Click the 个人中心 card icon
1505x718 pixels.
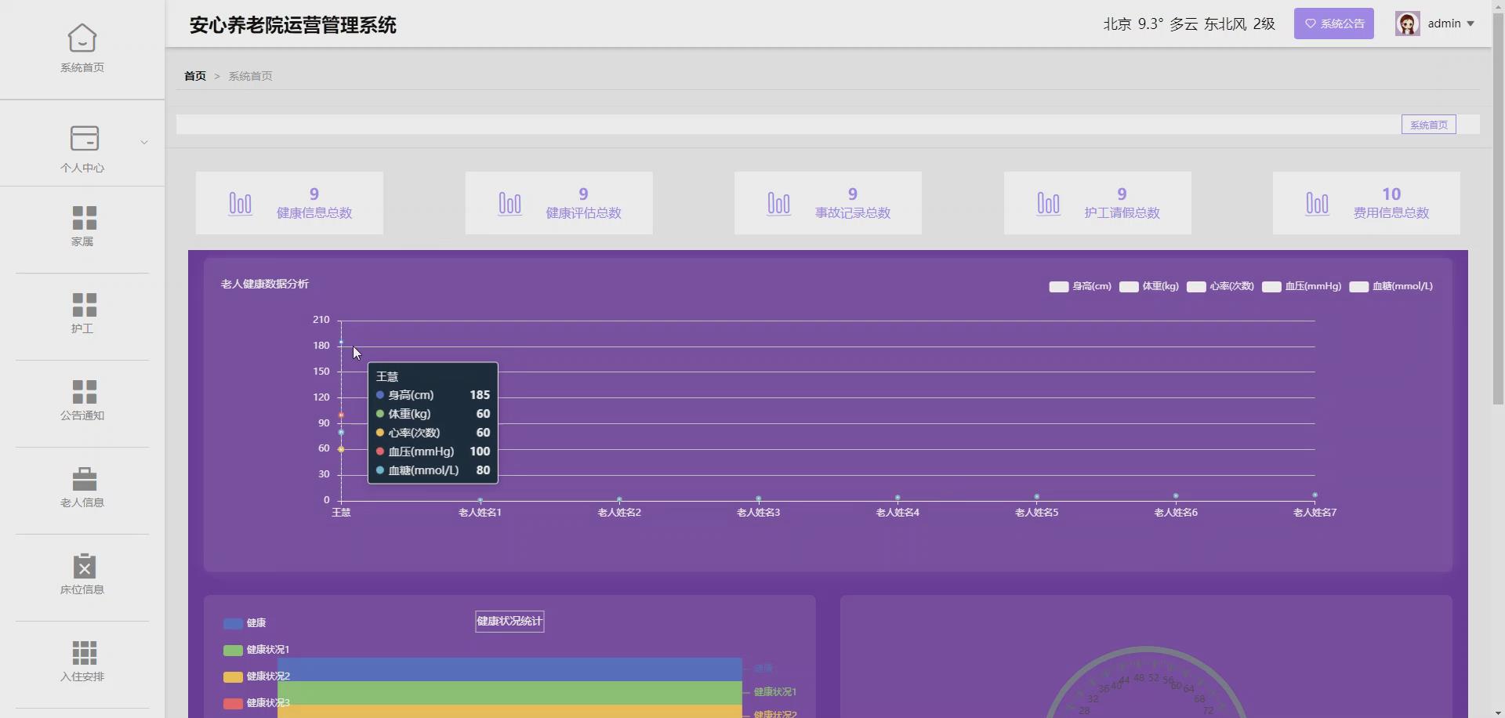click(84, 138)
